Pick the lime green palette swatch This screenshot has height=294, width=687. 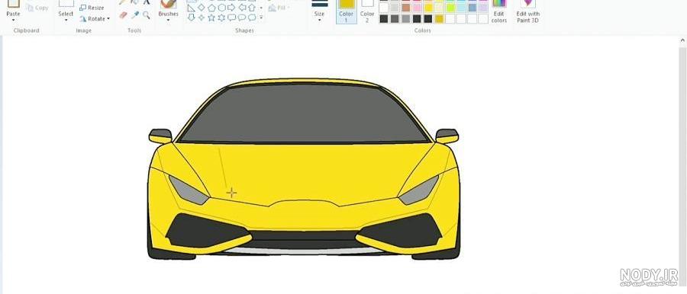pos(450,8)
